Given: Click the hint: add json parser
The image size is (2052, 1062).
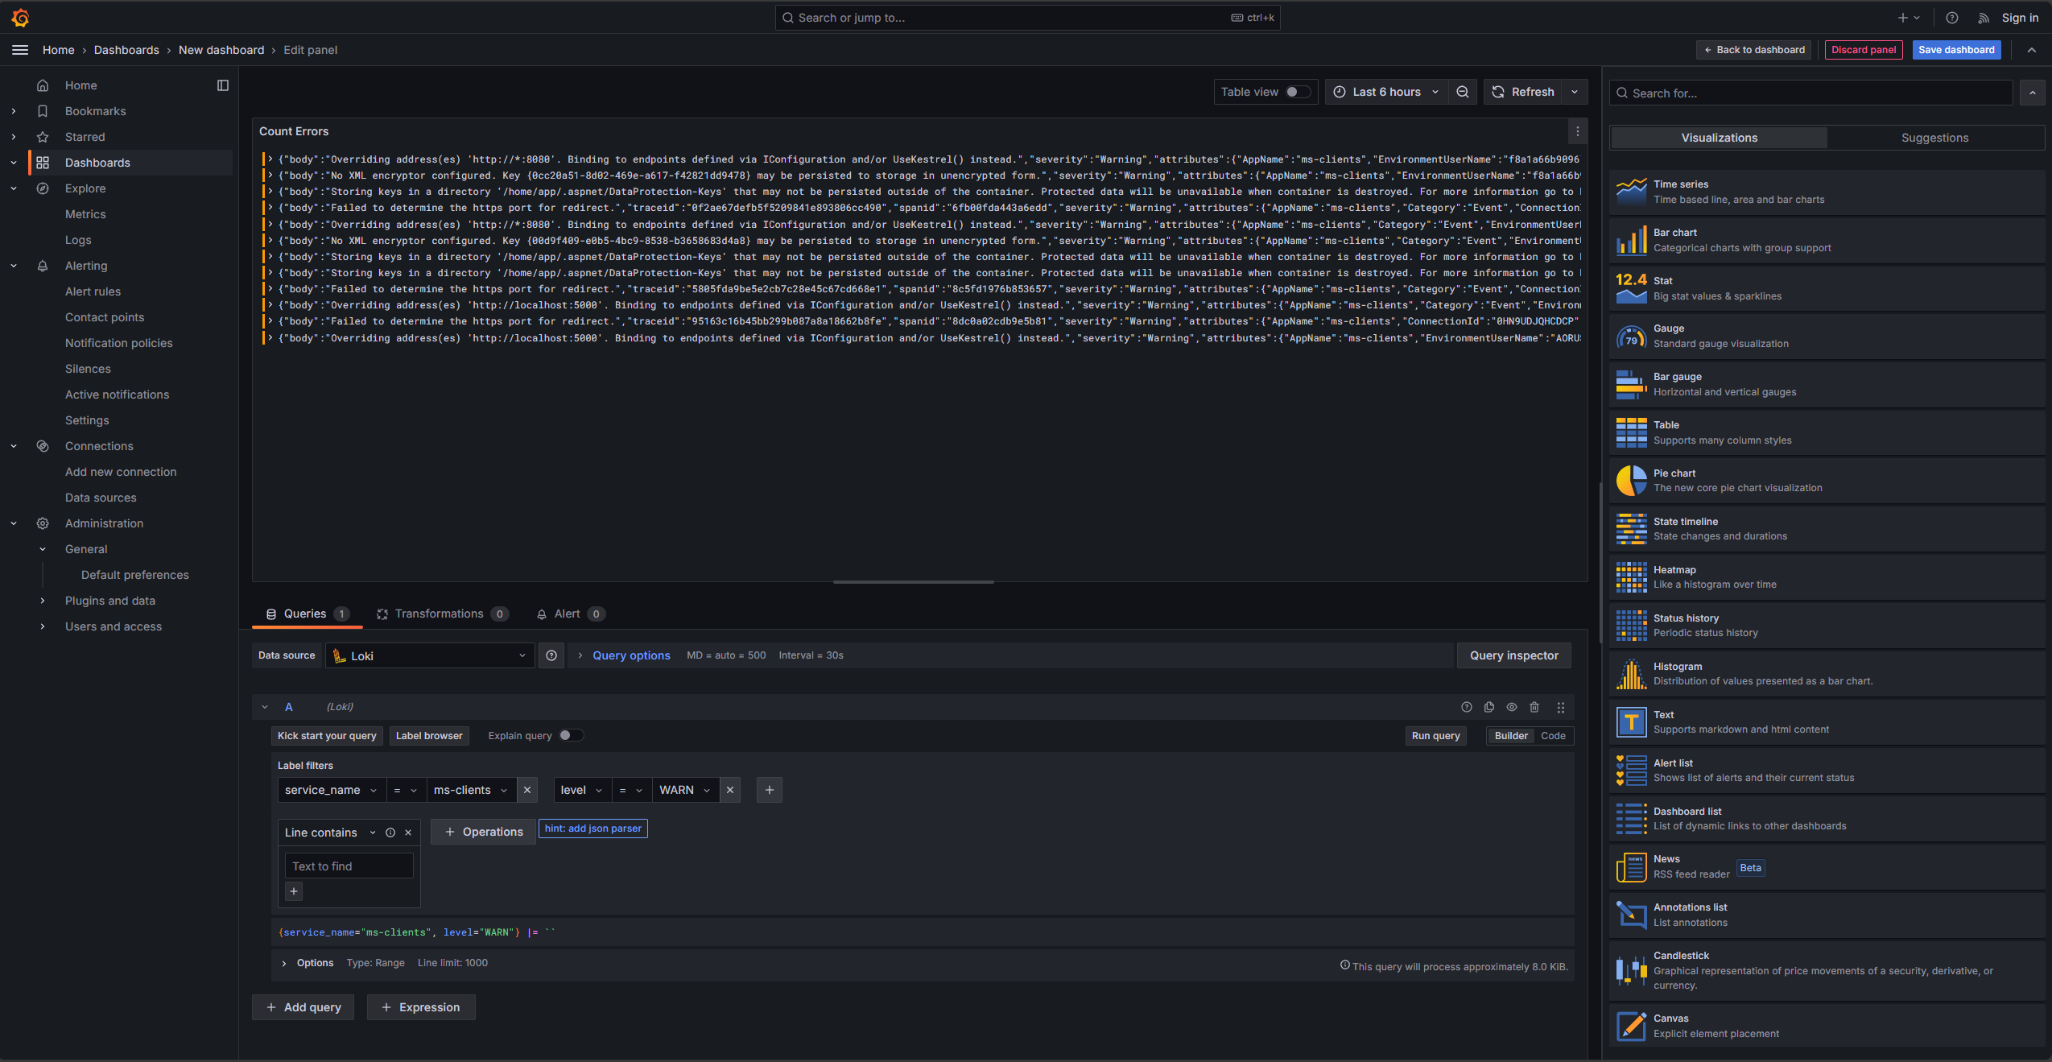Looking at the screenshot, I should coord(593,829).
